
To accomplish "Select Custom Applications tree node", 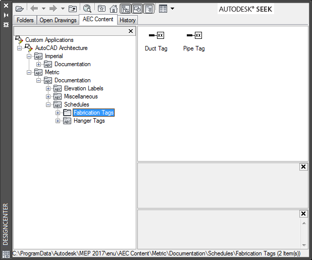I will click(x=49, y=40).
